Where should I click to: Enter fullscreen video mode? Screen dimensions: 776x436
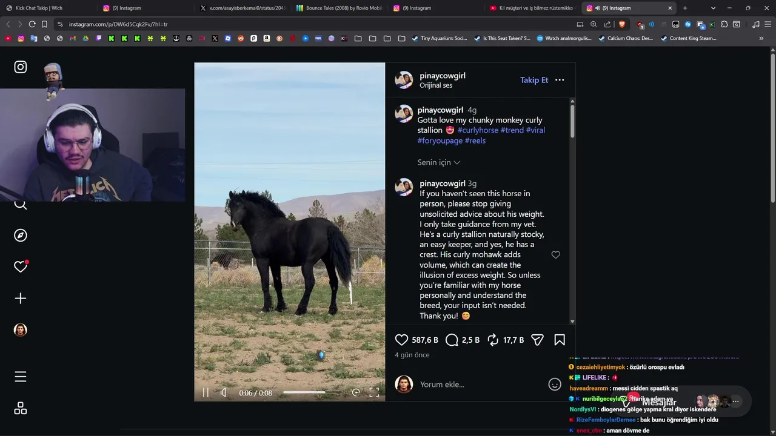374,392
